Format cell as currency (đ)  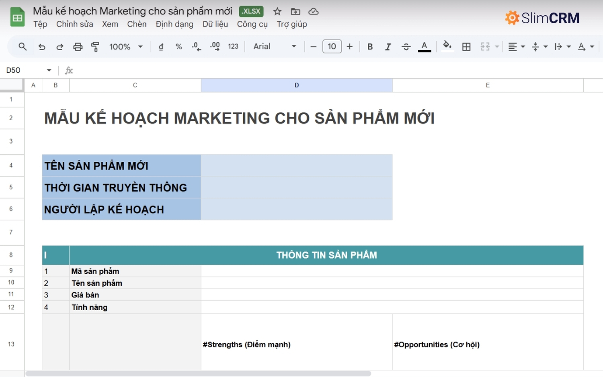161,47
